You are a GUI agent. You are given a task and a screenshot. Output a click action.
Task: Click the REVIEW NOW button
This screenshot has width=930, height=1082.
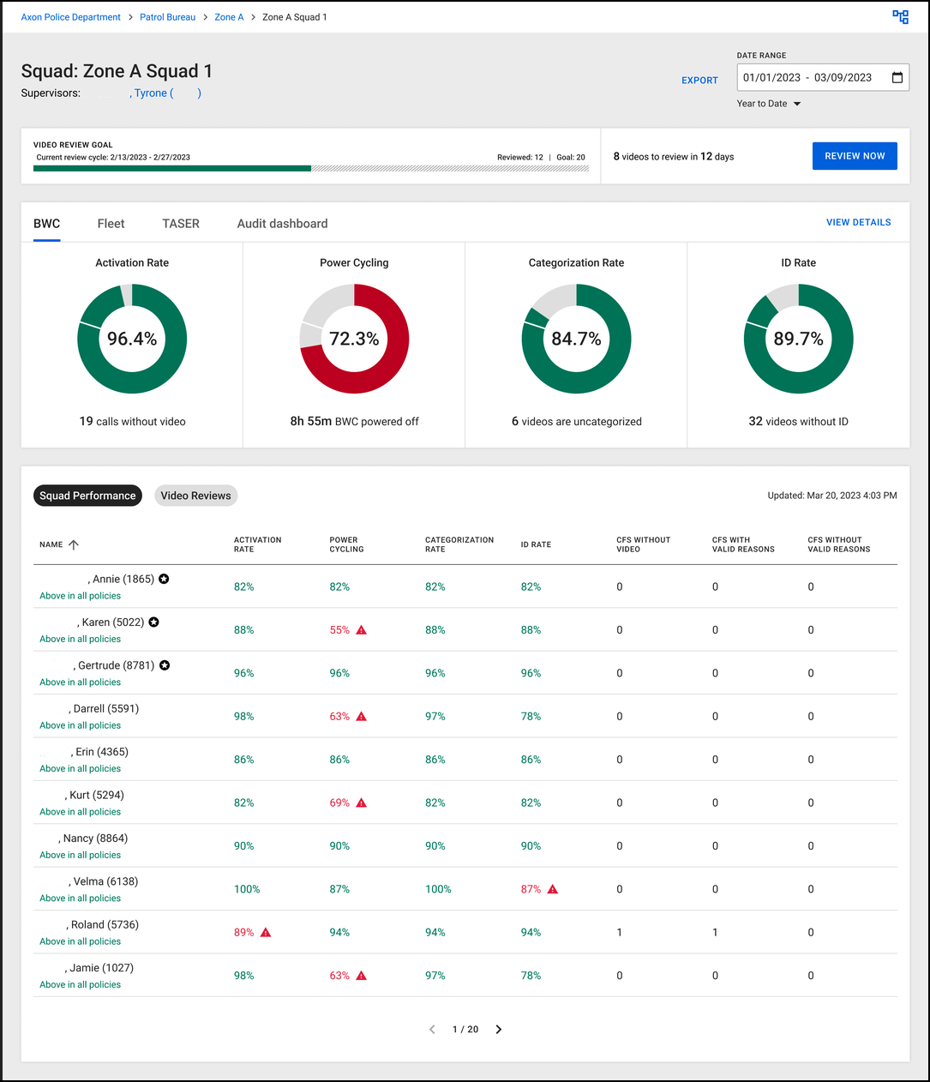(x=855, y=155)
